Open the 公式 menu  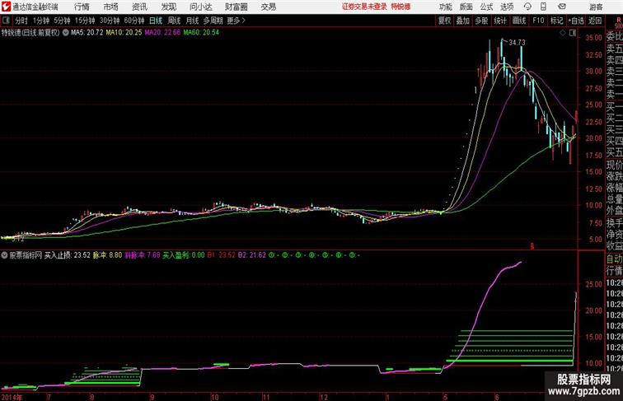(x=487, y=7)
